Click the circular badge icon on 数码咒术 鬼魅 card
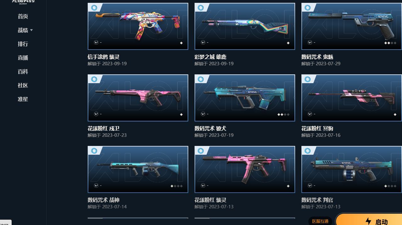Image resolution: width=402 pixels, height=225 pixels. click(x=308, y=8)
